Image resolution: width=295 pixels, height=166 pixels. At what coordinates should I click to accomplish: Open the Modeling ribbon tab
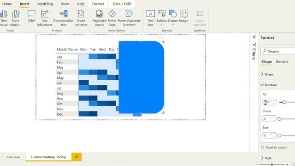point(45,4)
